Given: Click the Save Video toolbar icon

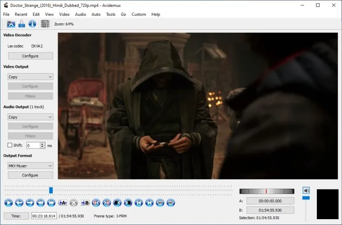Looking at the screenshot, I should tap(22, 24).
